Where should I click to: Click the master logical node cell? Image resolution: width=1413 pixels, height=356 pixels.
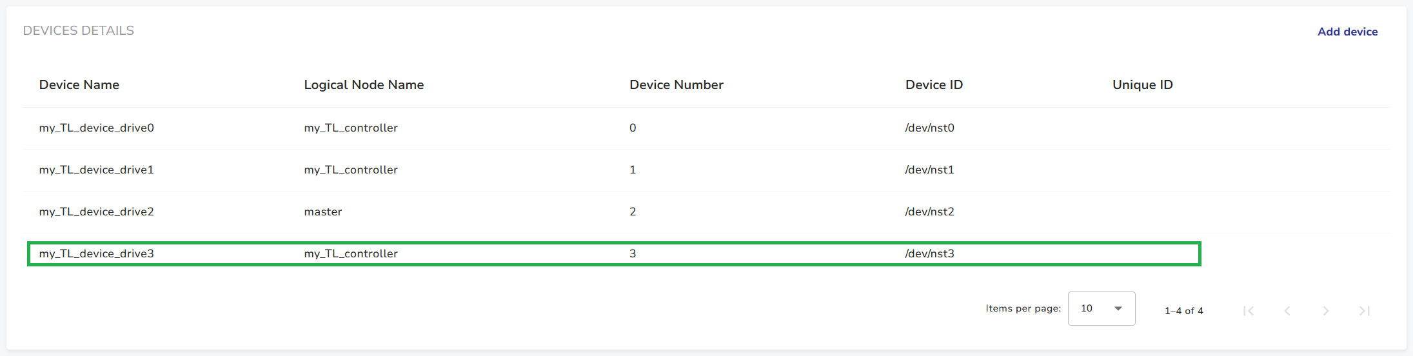(323, 212)
